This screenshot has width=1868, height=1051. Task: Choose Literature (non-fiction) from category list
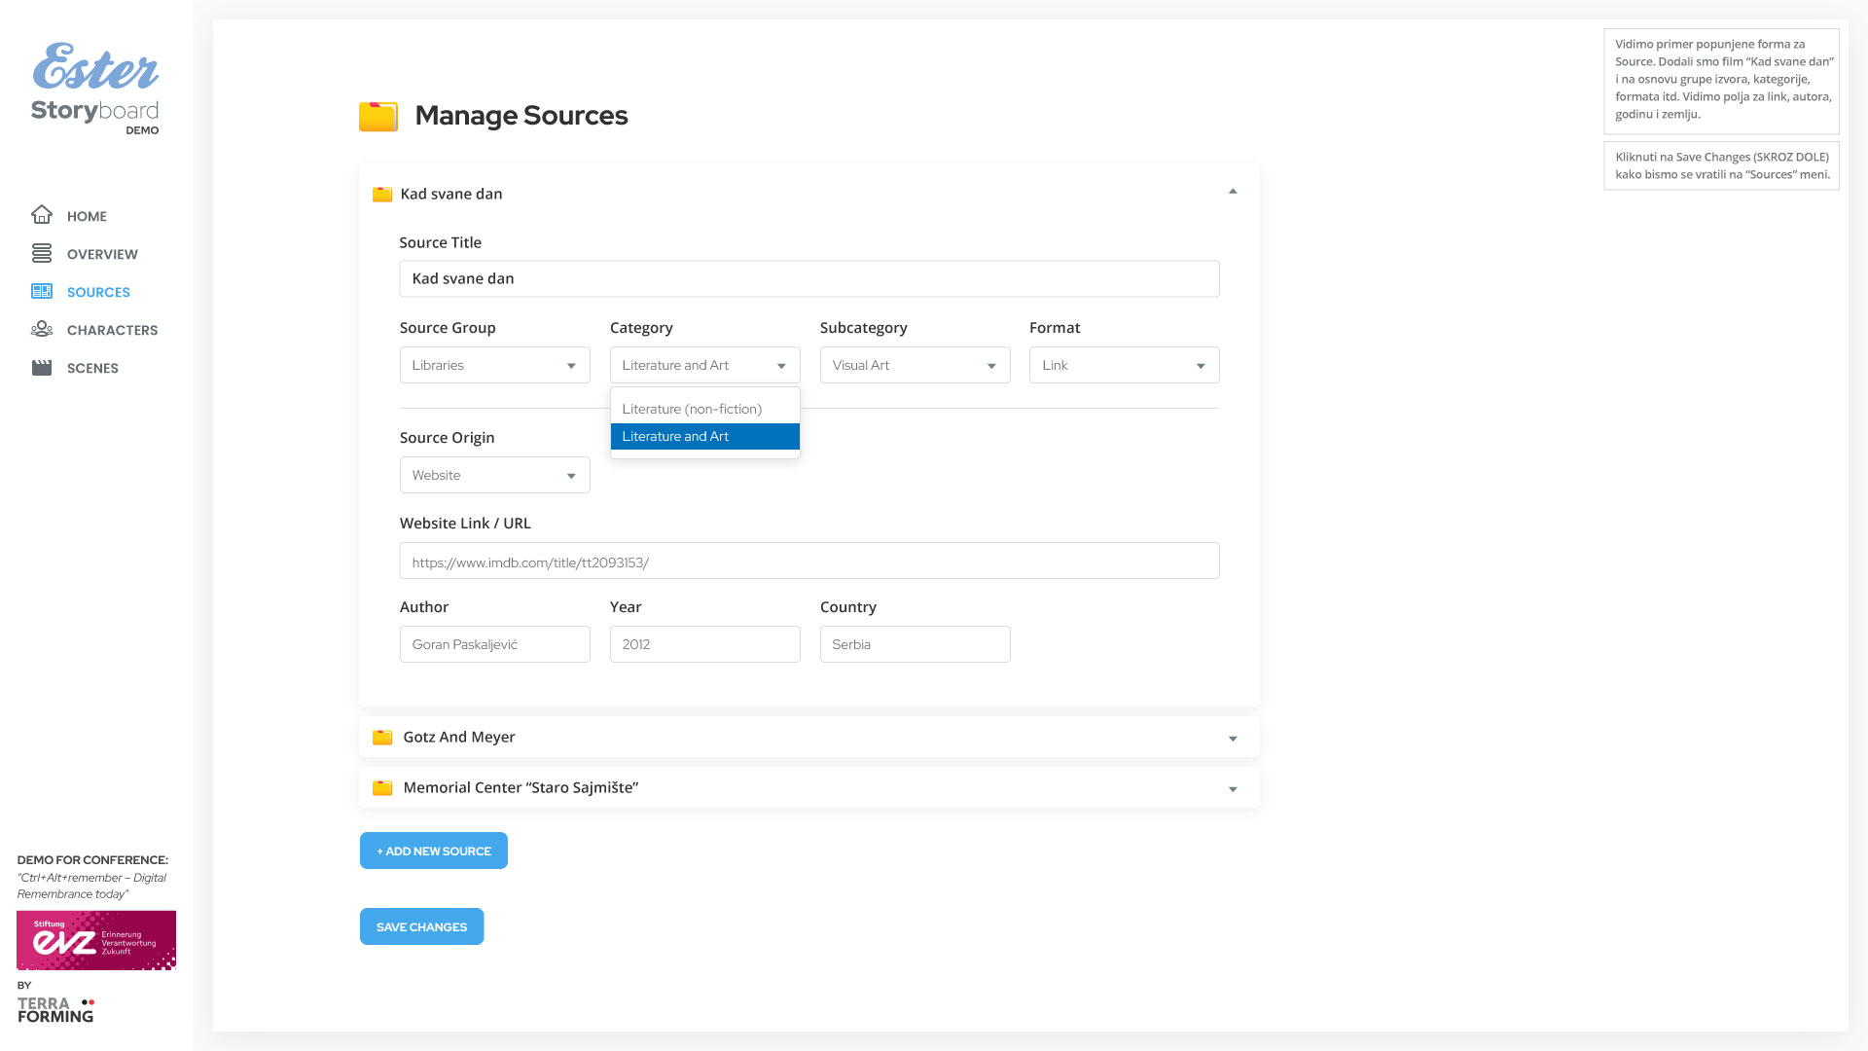(x=692, y=409)
